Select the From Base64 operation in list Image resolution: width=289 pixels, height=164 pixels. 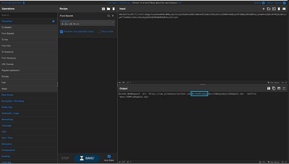[x=29, y=34]
